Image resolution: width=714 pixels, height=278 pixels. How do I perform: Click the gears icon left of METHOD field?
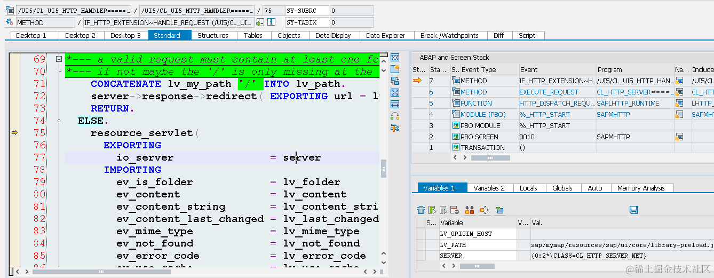[x=10, y=22]
